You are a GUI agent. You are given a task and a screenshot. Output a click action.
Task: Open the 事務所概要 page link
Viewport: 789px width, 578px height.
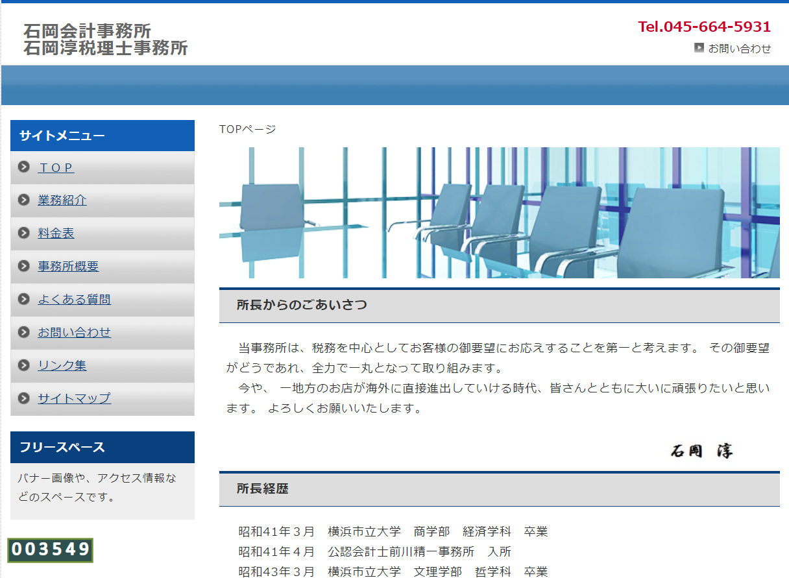(68, 267)
